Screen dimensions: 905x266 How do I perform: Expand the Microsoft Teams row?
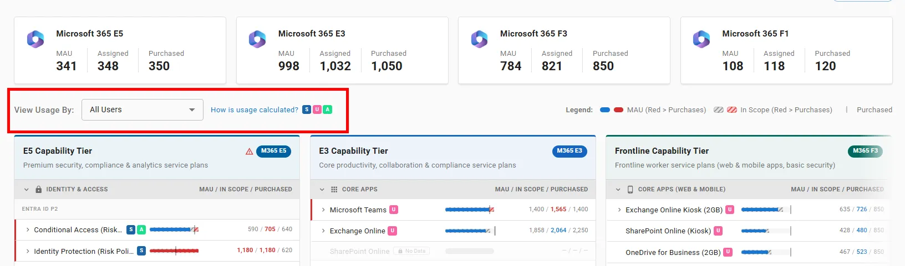click(323, 210)
